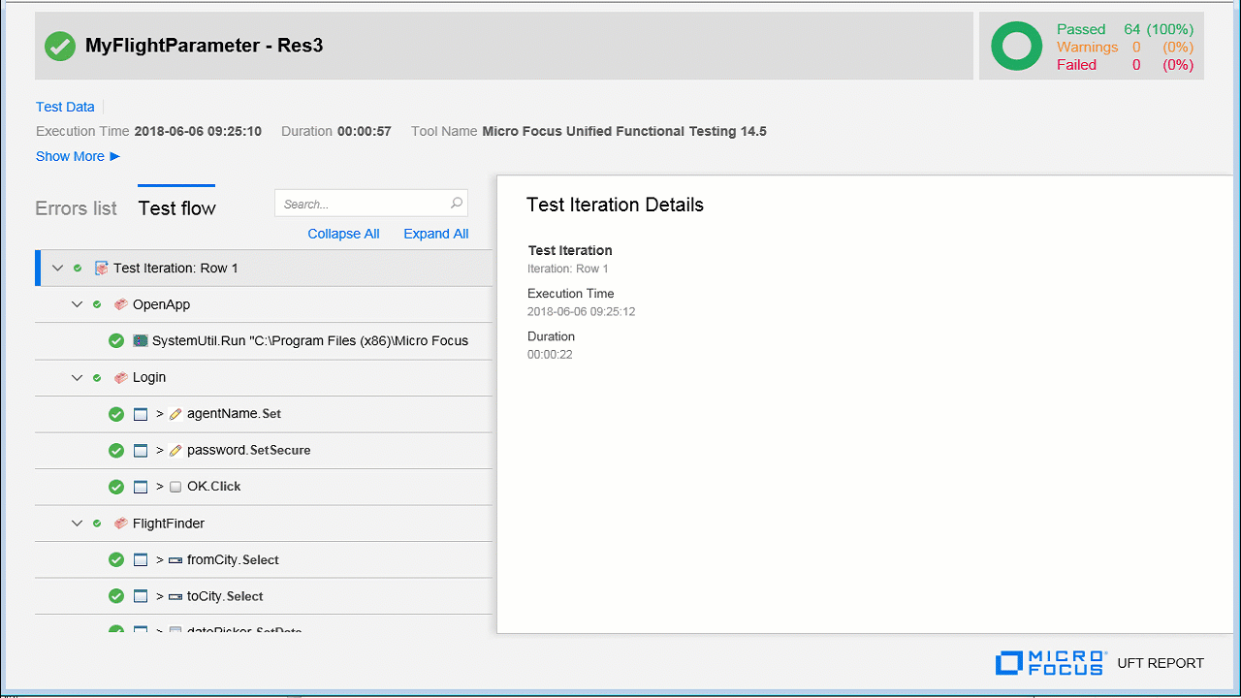Screen dimensions: 1241x698
Task: Click the search magnifier icon
Action: click(x=457, y=204)
